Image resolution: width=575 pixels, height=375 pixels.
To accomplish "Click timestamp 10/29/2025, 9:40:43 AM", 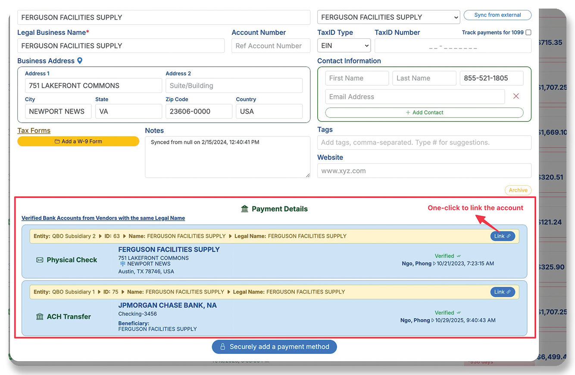I will [466, 320].
